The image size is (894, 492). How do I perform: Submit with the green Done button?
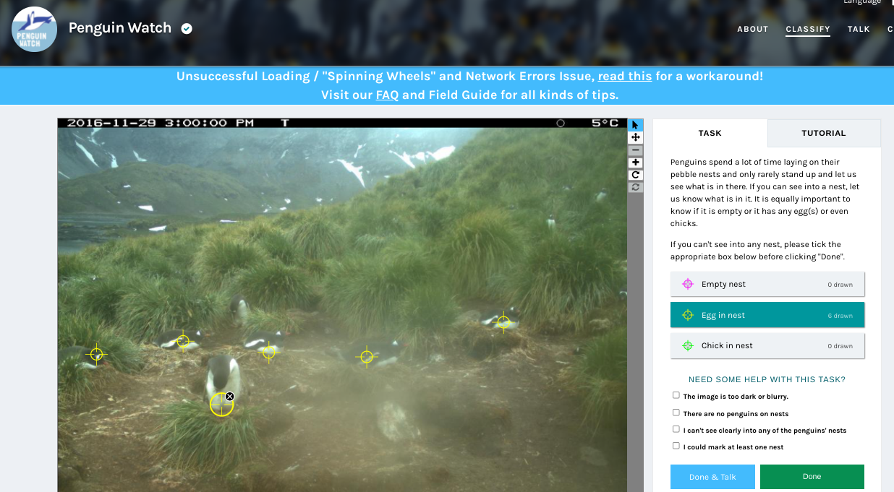[x=812, y=477]
